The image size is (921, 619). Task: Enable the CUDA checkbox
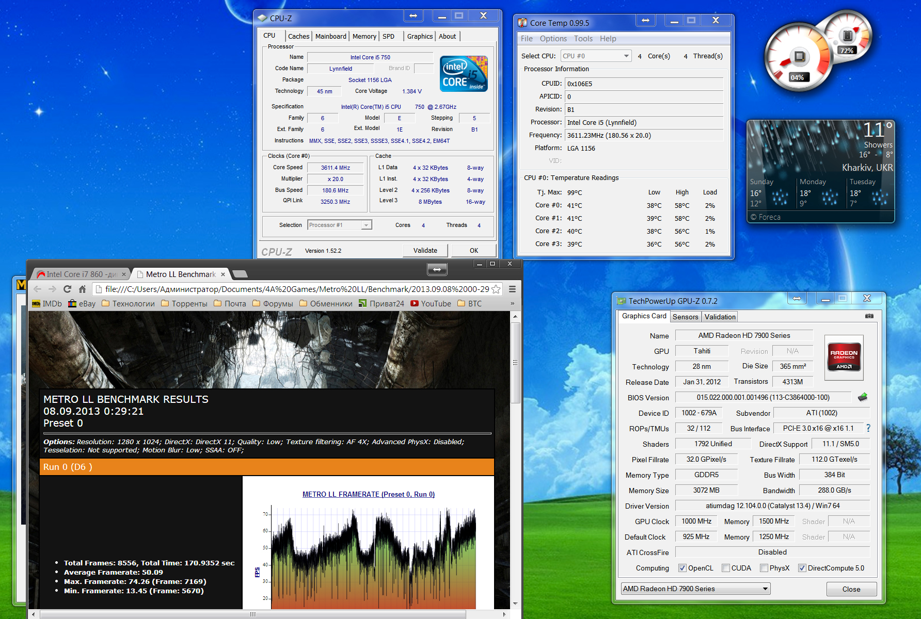coord(726,568)
